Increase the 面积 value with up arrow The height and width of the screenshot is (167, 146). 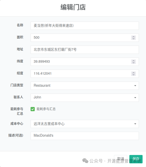134,37
